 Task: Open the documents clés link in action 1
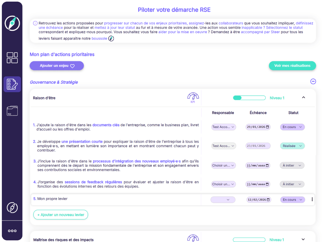tap(106, 125)
